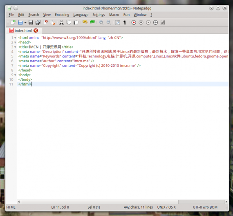Click the green Redo arrow icon
Image resolution: width=233 pixels, height=216 pixels.
[92, 22]
